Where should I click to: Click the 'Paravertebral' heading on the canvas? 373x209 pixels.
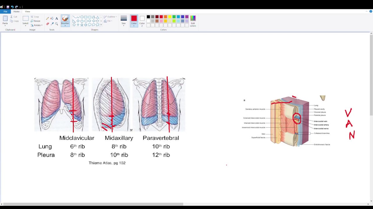[x=161, y=138]
